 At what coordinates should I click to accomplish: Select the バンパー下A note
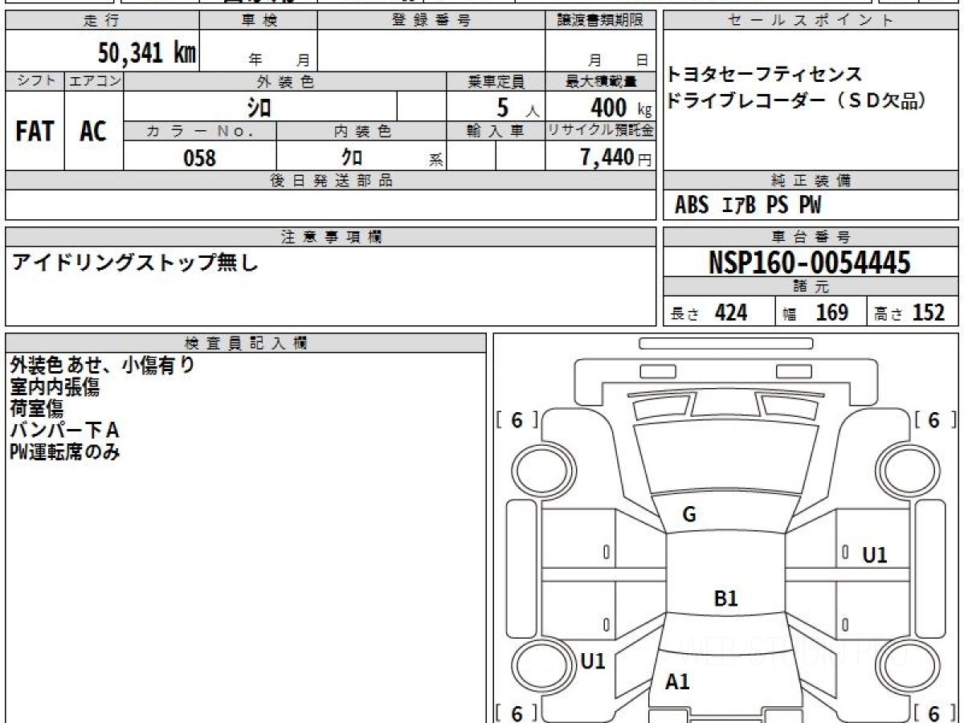pos(64,431)
